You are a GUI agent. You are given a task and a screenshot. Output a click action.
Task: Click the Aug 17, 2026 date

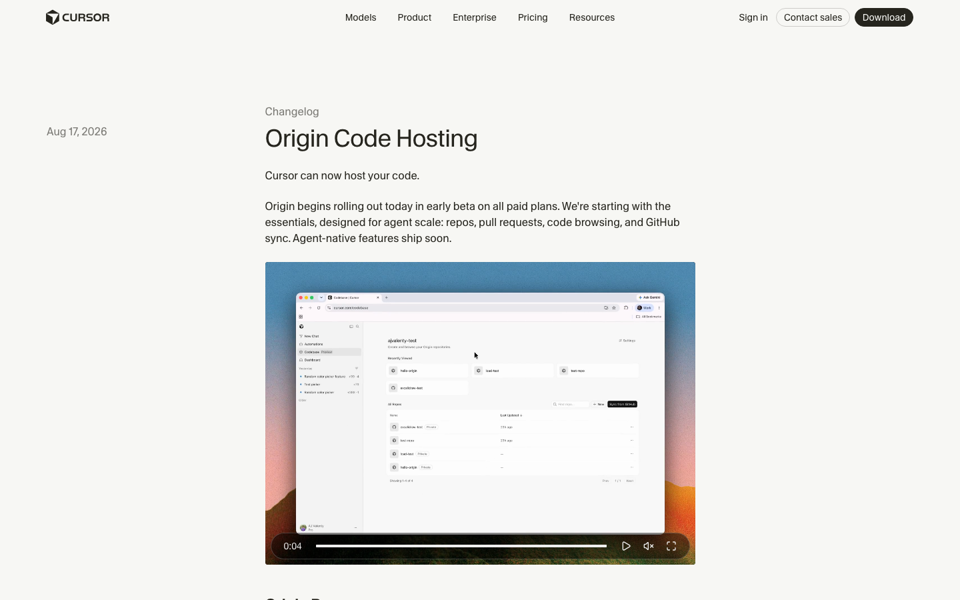77,131
